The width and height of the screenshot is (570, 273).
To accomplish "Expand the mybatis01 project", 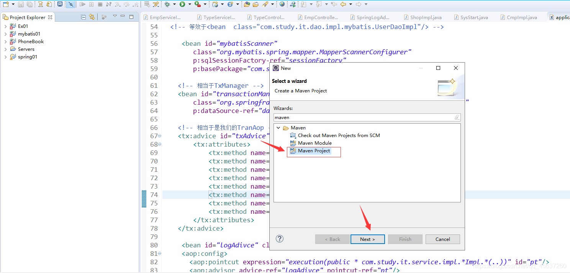I will 5,34.
